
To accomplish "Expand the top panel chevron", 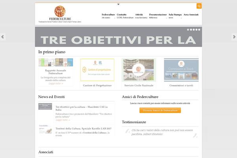I will point(118,4).
